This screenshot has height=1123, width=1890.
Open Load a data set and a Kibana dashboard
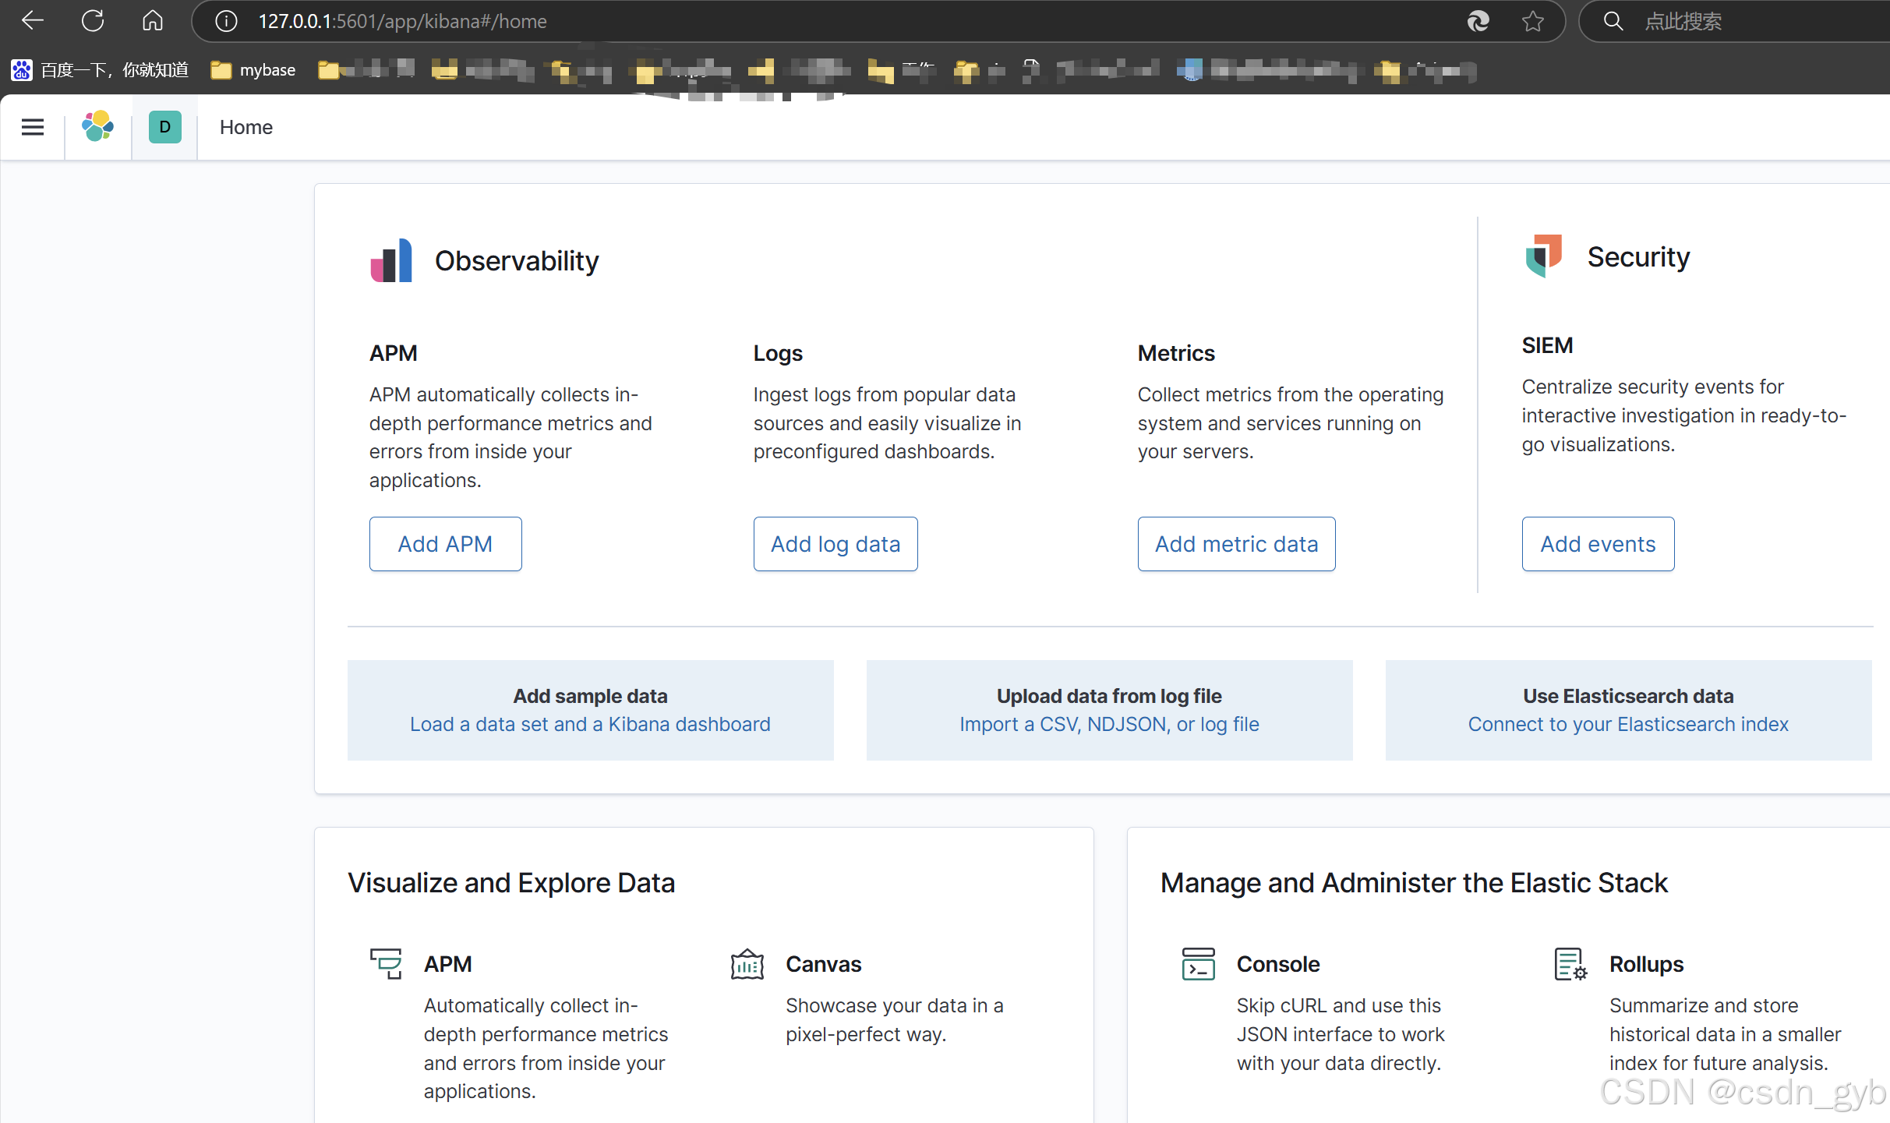pyautogui.click(x=590, y=724)
